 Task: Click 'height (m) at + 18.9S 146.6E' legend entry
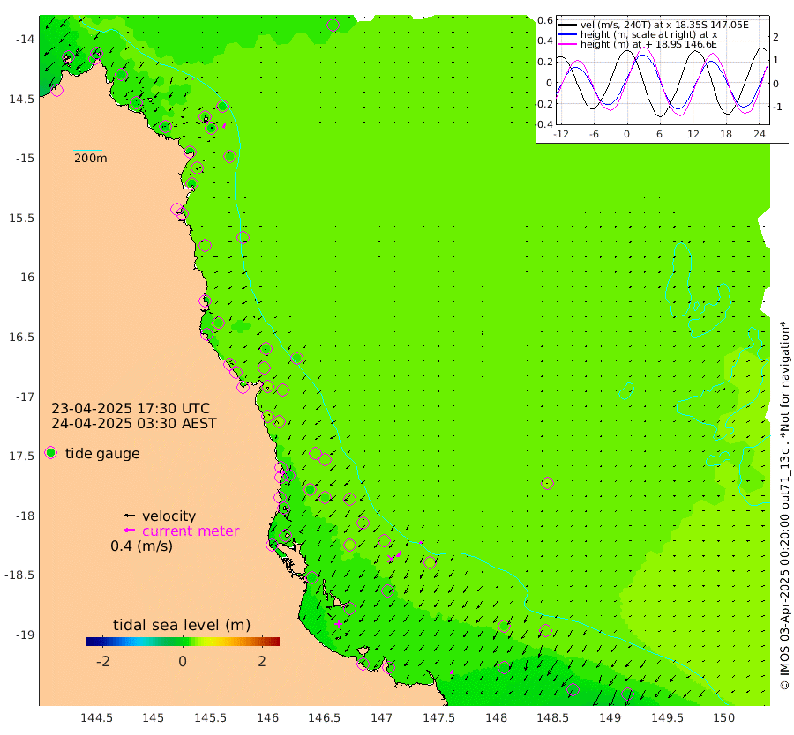(648, 44)
